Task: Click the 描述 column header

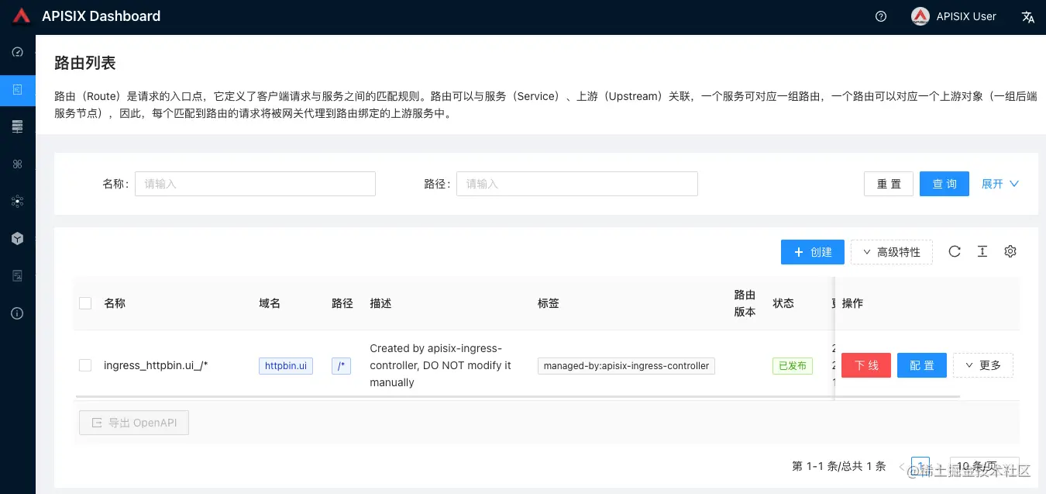Action: [x=381, y=303]
